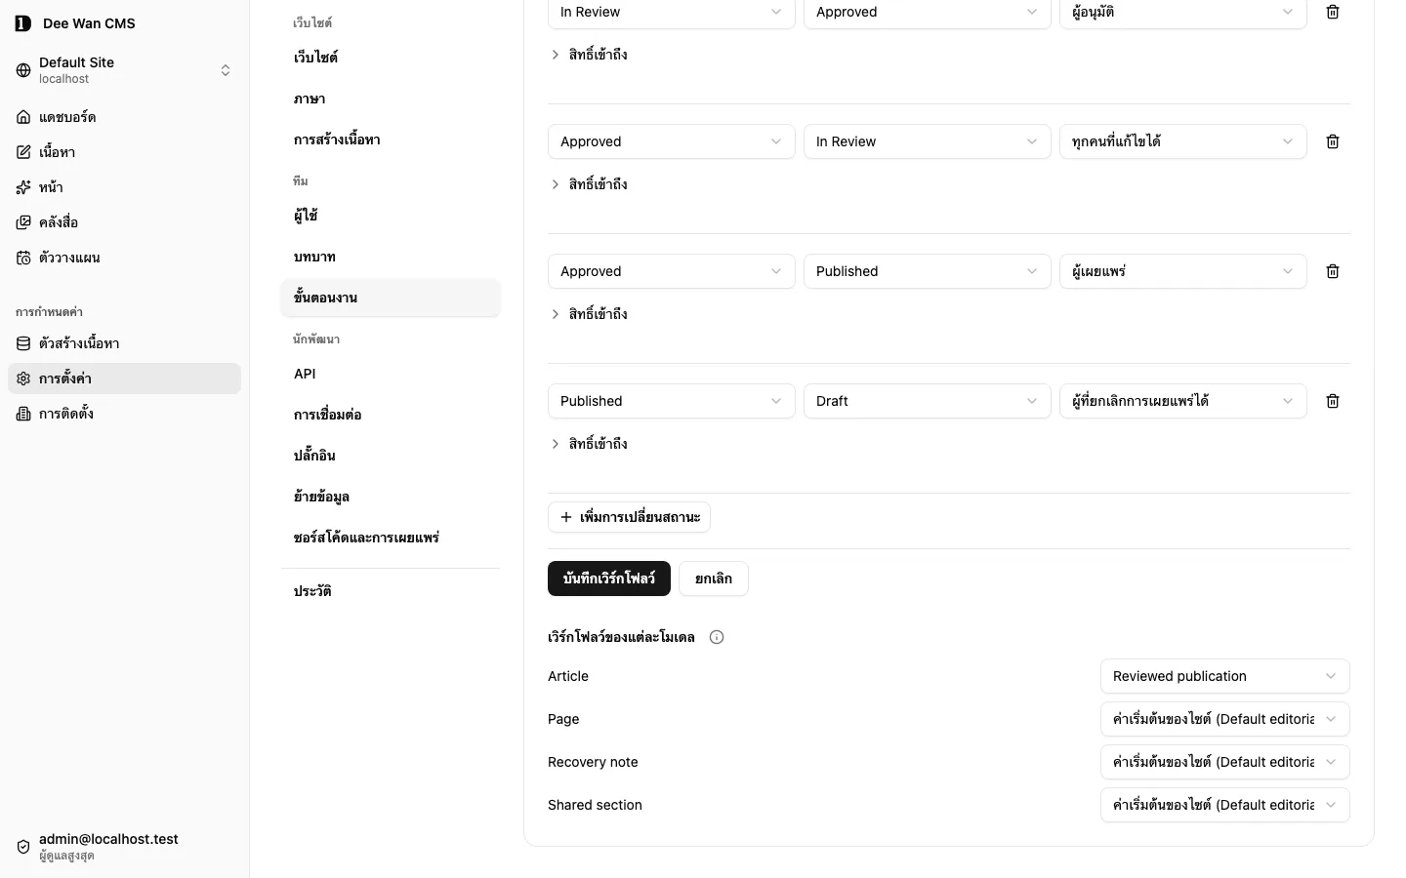Delete the Approved to In Review transition
1406x878 pixels.
pyautogui.click(x=1332, y=141)
